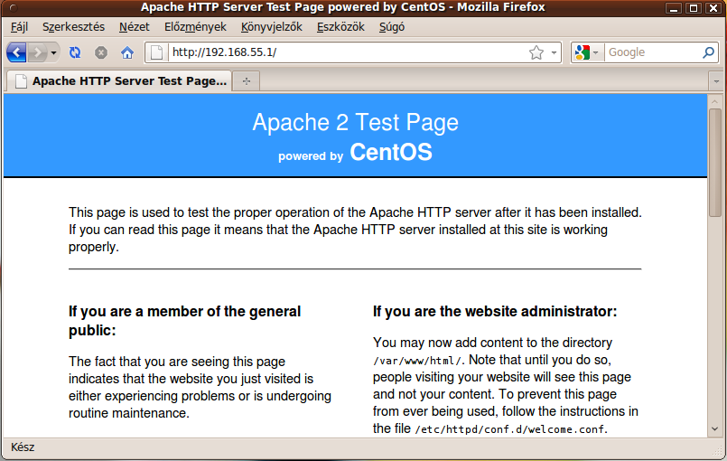The width and height of the screenshot is (727, 461).
Task: Click the Forward navigation arrow
Action: [37, 52]
